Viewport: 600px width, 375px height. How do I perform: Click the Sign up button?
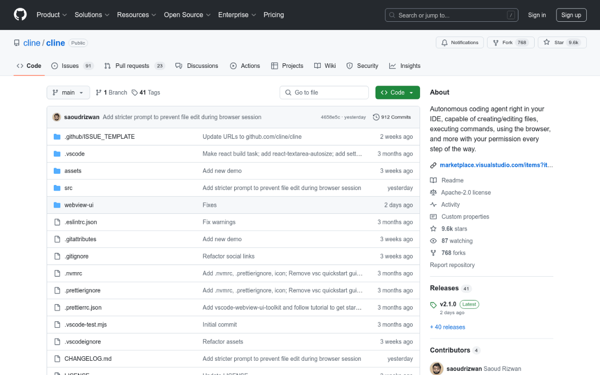click(x=571, y=15)
